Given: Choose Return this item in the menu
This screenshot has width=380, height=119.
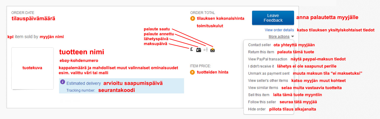Looking at the screenshot, I should [261, 52].
